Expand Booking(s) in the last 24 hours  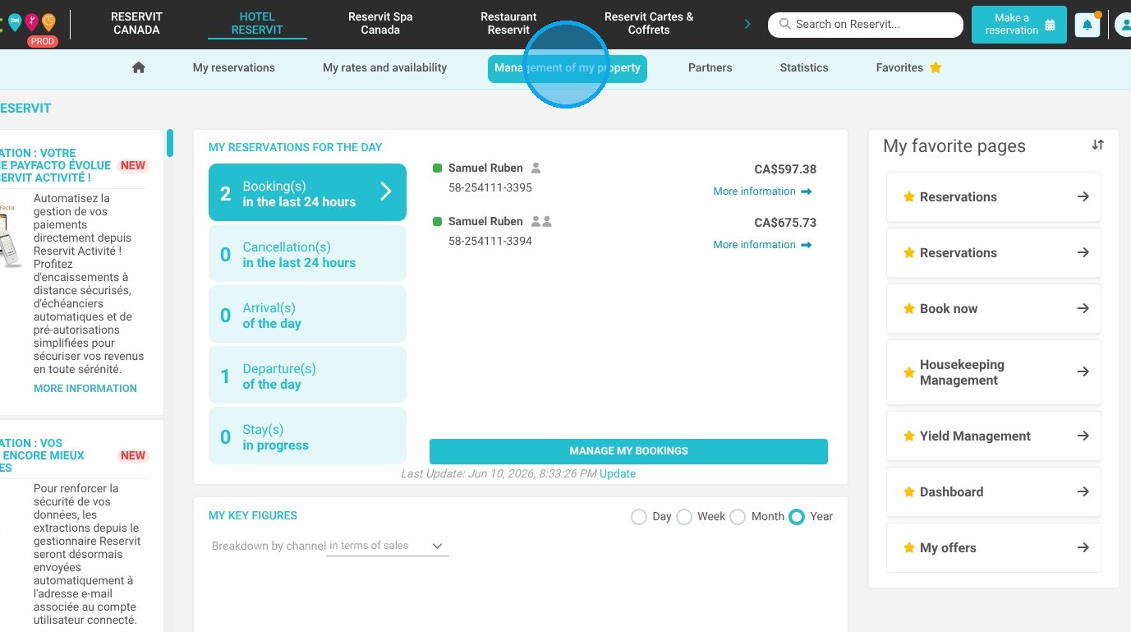tap(307, 192)
